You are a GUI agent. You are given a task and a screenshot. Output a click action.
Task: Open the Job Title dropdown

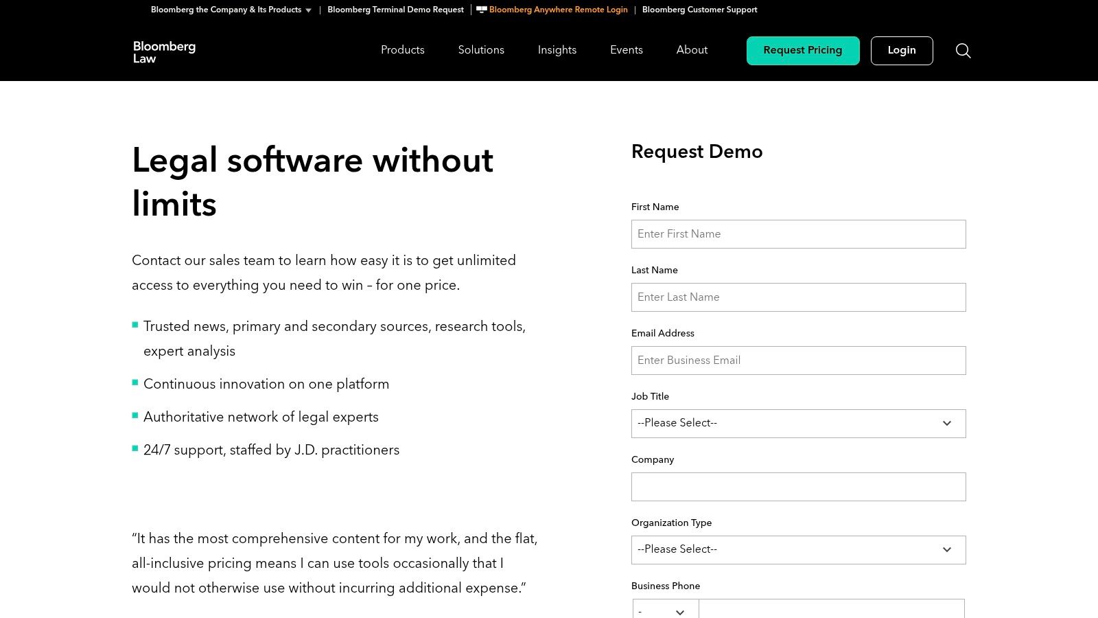pyautogui.click(x=798, y=424)
